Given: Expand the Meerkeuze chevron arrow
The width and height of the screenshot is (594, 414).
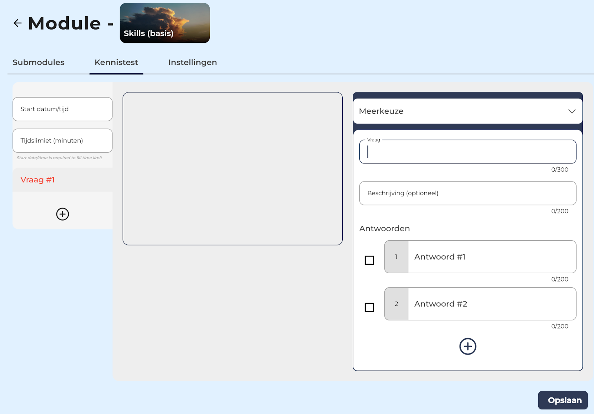Looking at the screenshot, I should 572,111.
